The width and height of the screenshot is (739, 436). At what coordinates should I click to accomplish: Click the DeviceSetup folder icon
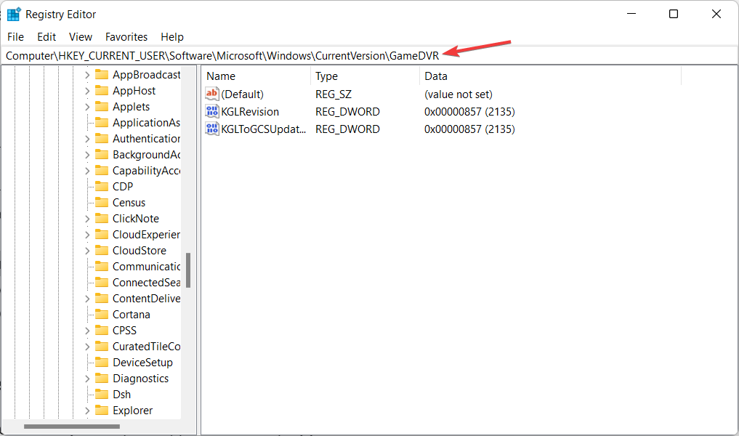[x=101, y=363]
